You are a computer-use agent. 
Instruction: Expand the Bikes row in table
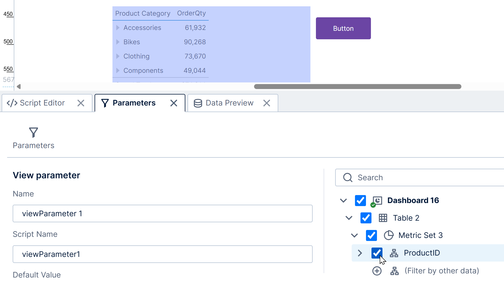click(x=118, y=42)
